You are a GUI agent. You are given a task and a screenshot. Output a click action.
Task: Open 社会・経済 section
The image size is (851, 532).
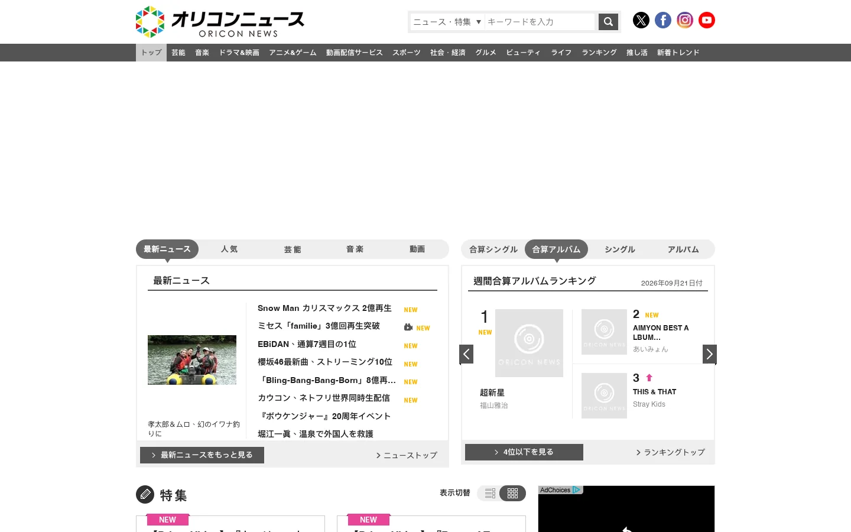point(448,53)
